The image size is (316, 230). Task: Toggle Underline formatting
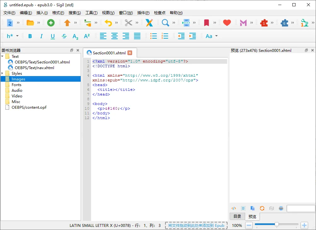click(53, 36)
